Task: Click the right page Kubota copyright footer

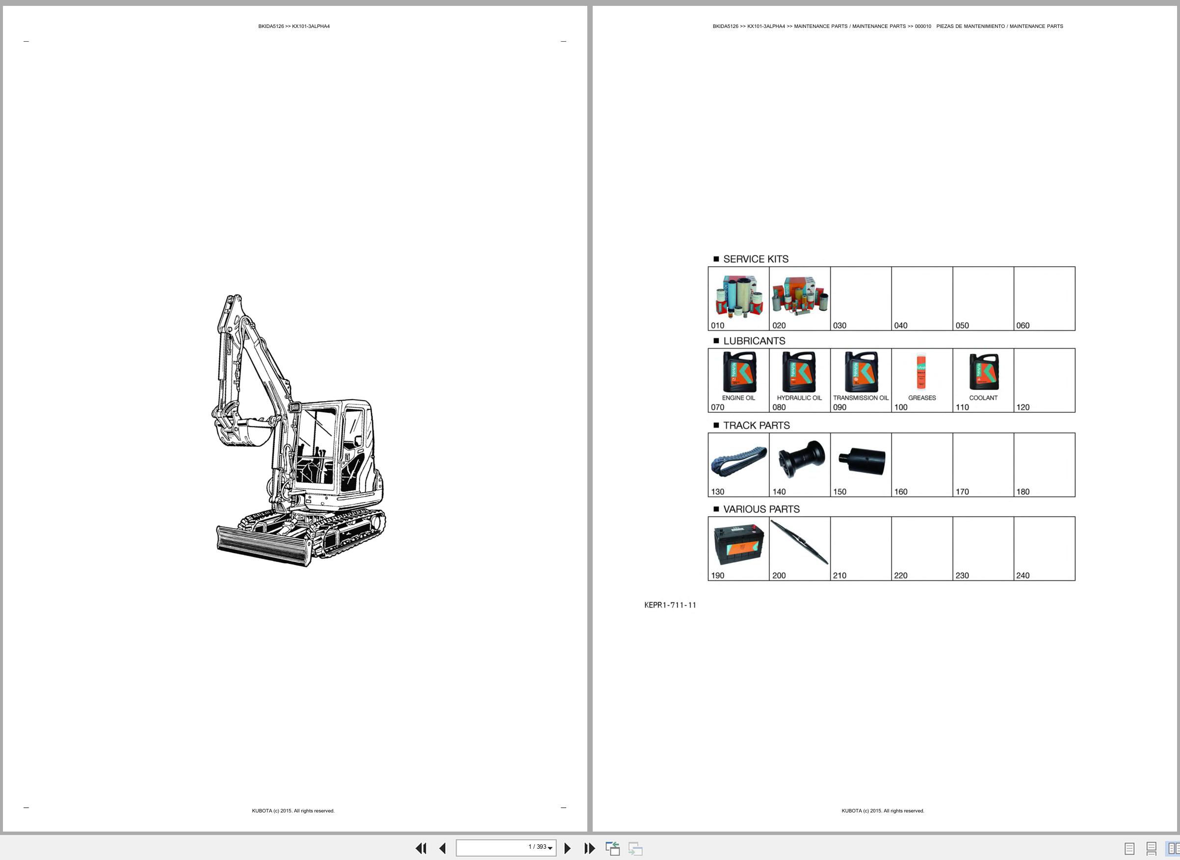Action: click(883, 811)
